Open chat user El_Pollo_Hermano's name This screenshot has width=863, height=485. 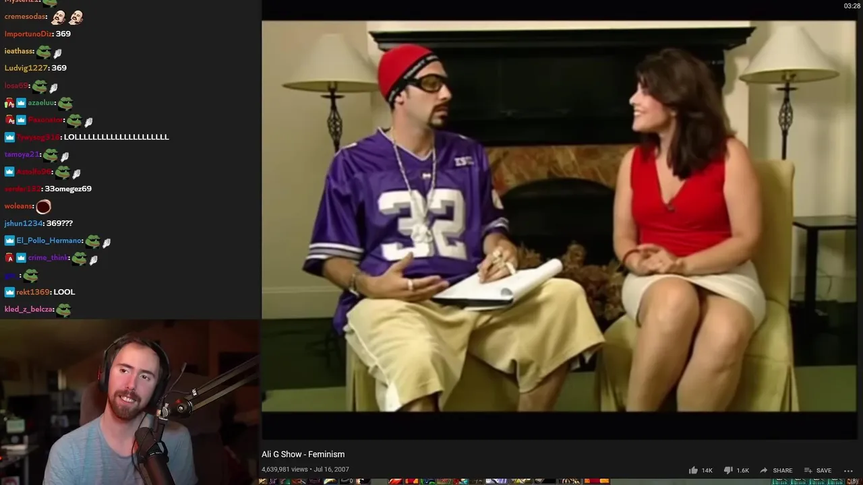[x=49, y=240]
